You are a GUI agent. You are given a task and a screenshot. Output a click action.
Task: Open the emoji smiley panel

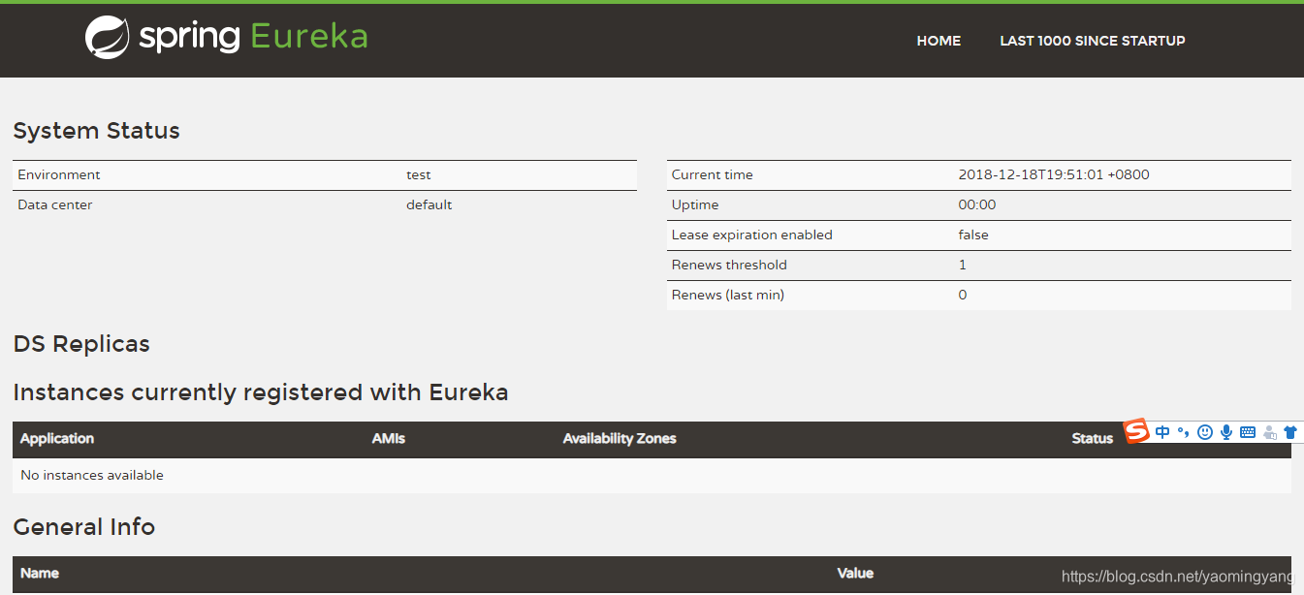point(1205,432)
